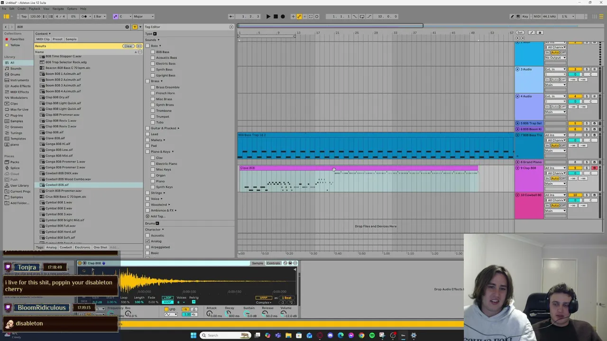Toggle the arrangement Loop switch
The width and height of the screenshot is (607, 341).
point(362,17)
